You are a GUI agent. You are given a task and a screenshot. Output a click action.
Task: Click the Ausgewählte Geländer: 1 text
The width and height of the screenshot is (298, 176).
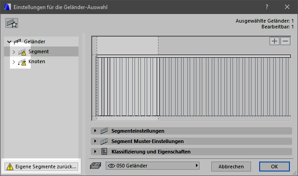click(x=265, y=21)
